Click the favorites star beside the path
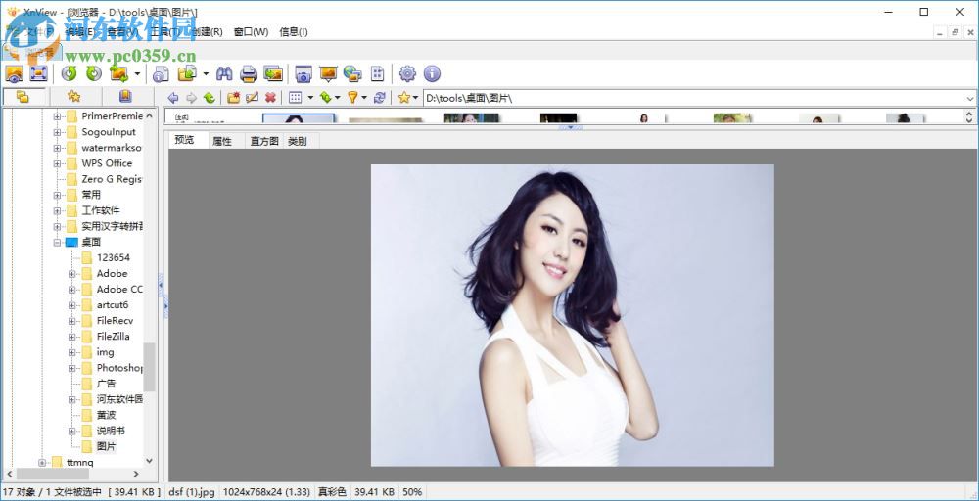This screenshot has height=501, width=979. [404, 97]
